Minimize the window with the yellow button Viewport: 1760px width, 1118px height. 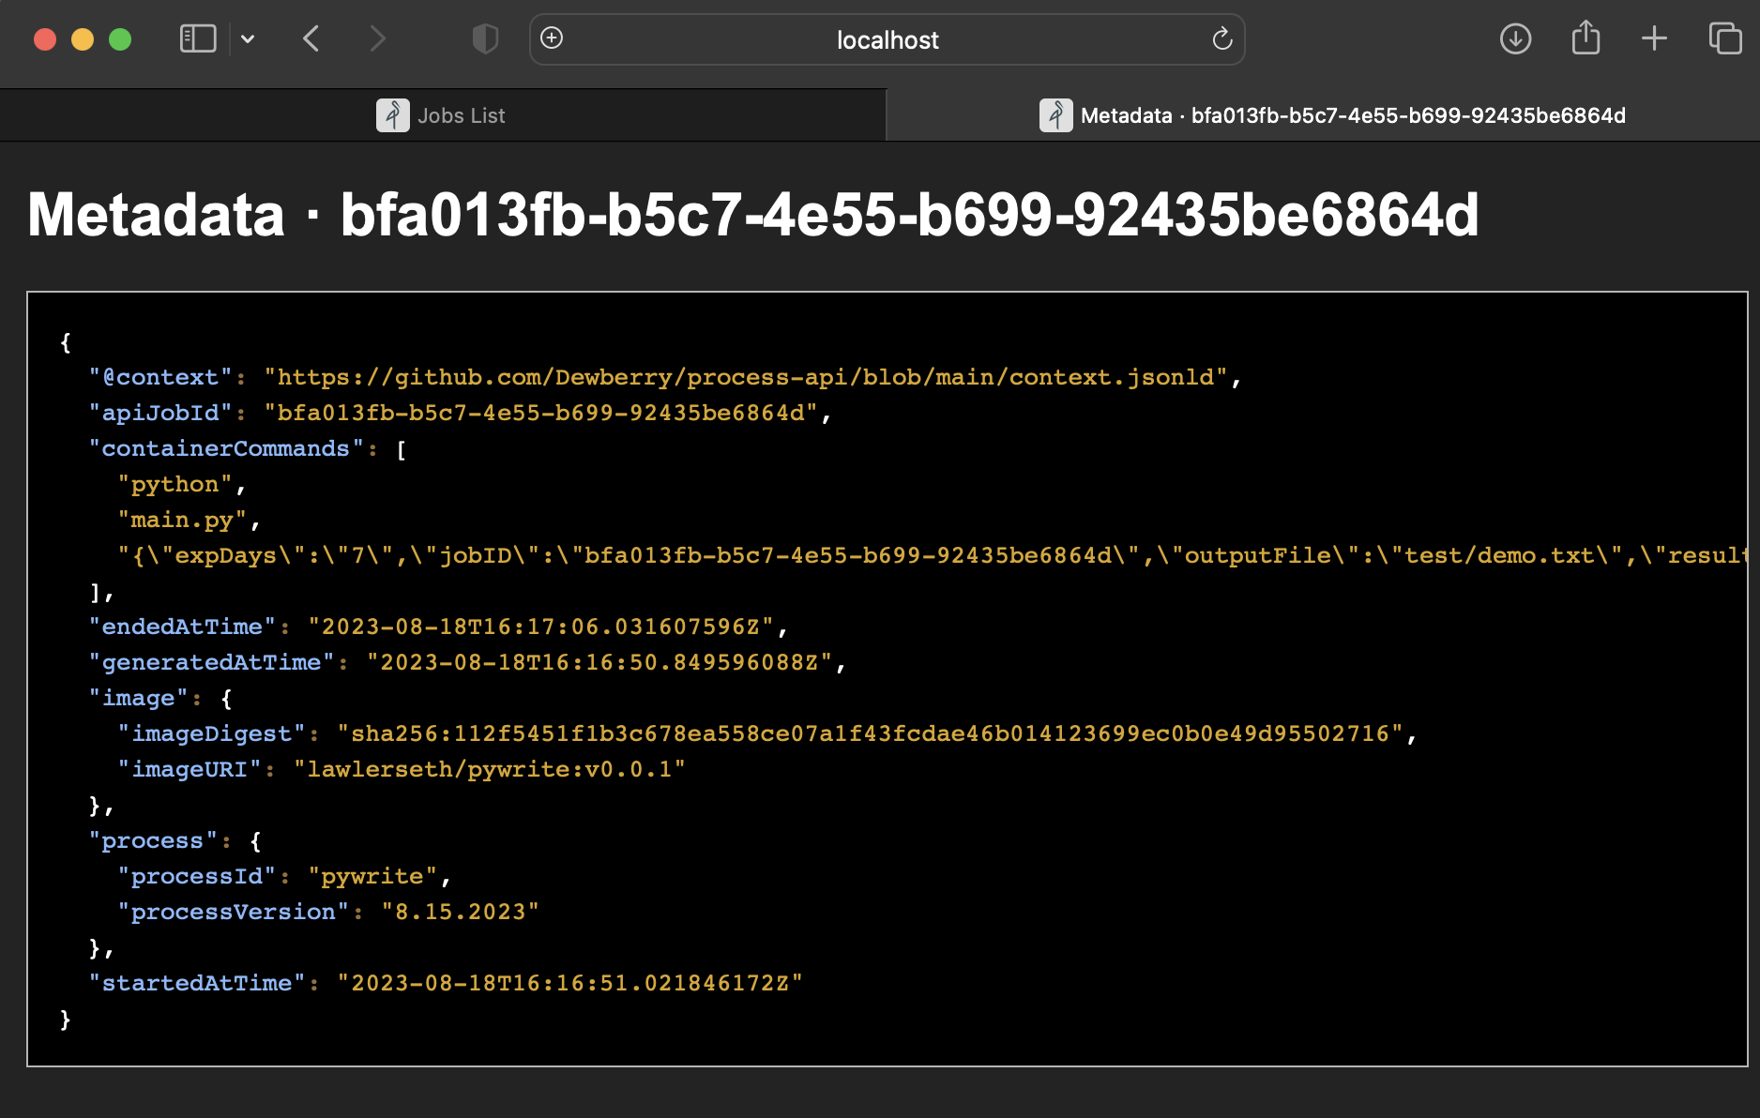pyautogui.click(x=83, y=39)
